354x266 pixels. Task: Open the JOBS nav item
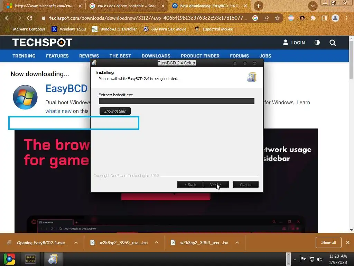(x=265, y=56)
